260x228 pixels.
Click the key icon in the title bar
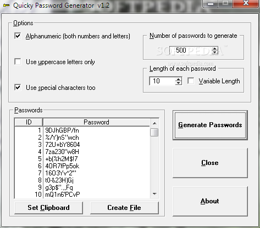[6, 5]
